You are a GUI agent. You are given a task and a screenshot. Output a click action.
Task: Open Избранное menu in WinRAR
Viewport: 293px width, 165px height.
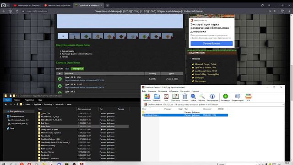click(174, 91)
